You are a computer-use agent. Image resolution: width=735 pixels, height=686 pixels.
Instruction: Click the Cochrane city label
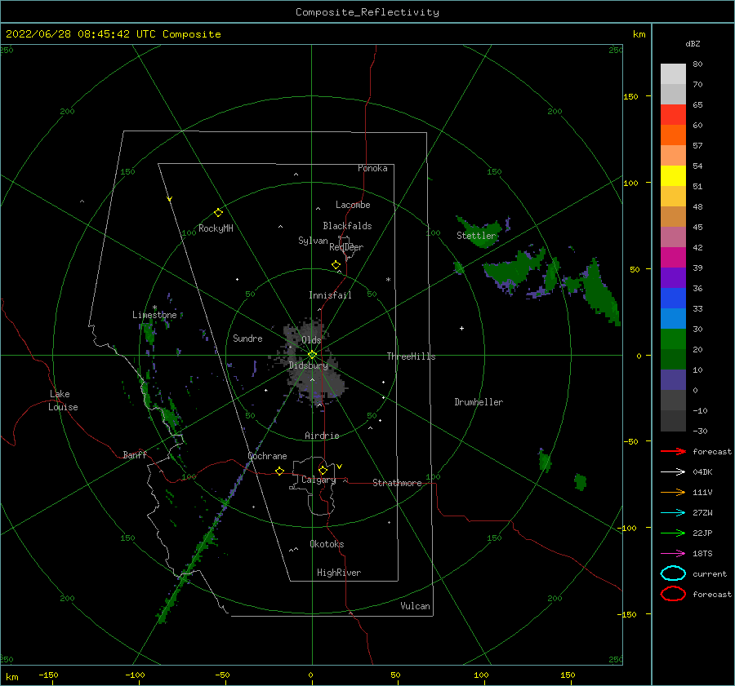[267, 456]
